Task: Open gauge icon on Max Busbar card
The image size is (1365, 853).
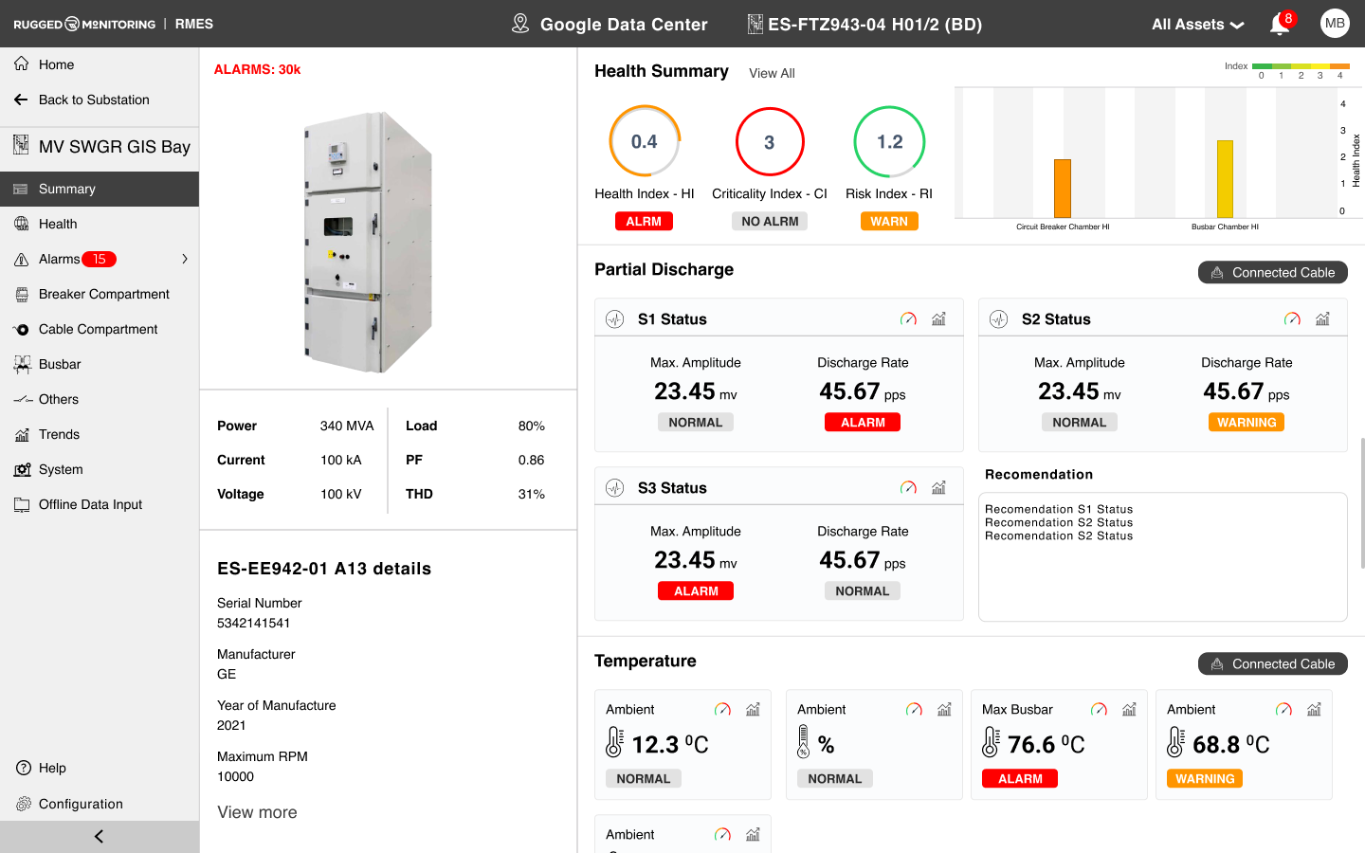Action: 1099,709
